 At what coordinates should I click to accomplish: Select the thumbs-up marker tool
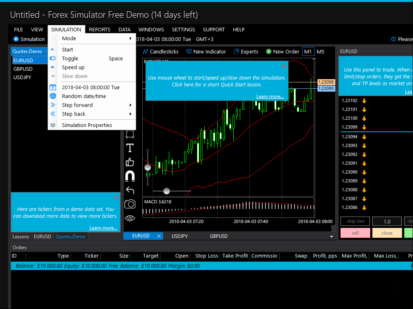130,162
